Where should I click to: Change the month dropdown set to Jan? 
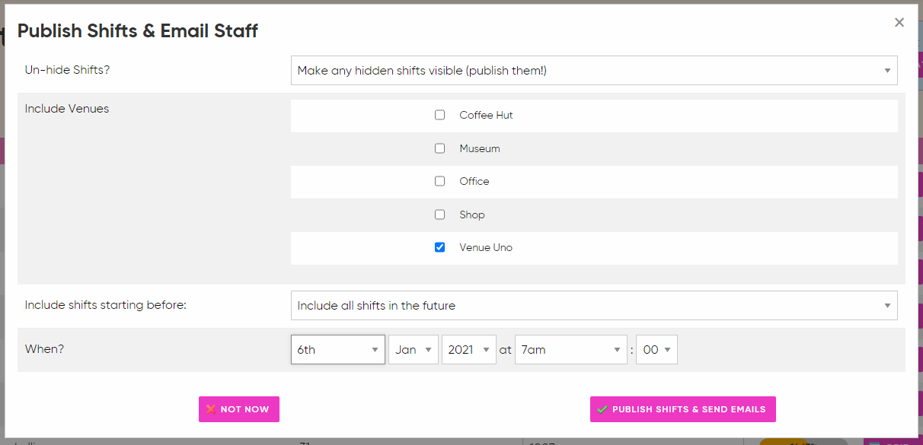413,350
